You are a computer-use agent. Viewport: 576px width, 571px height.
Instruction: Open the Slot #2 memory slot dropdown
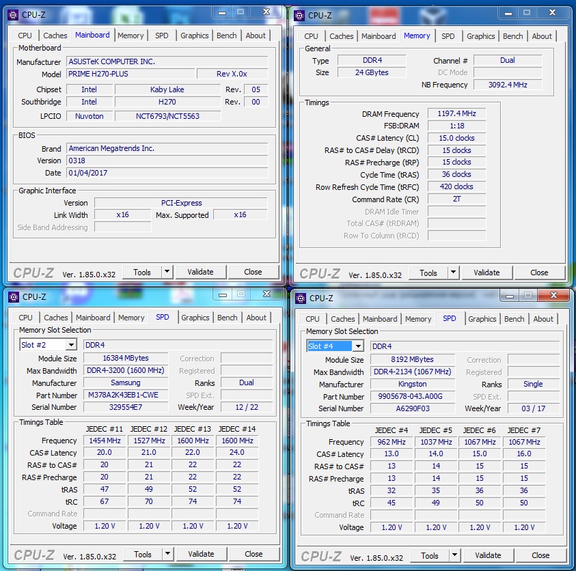coord(71,345)
